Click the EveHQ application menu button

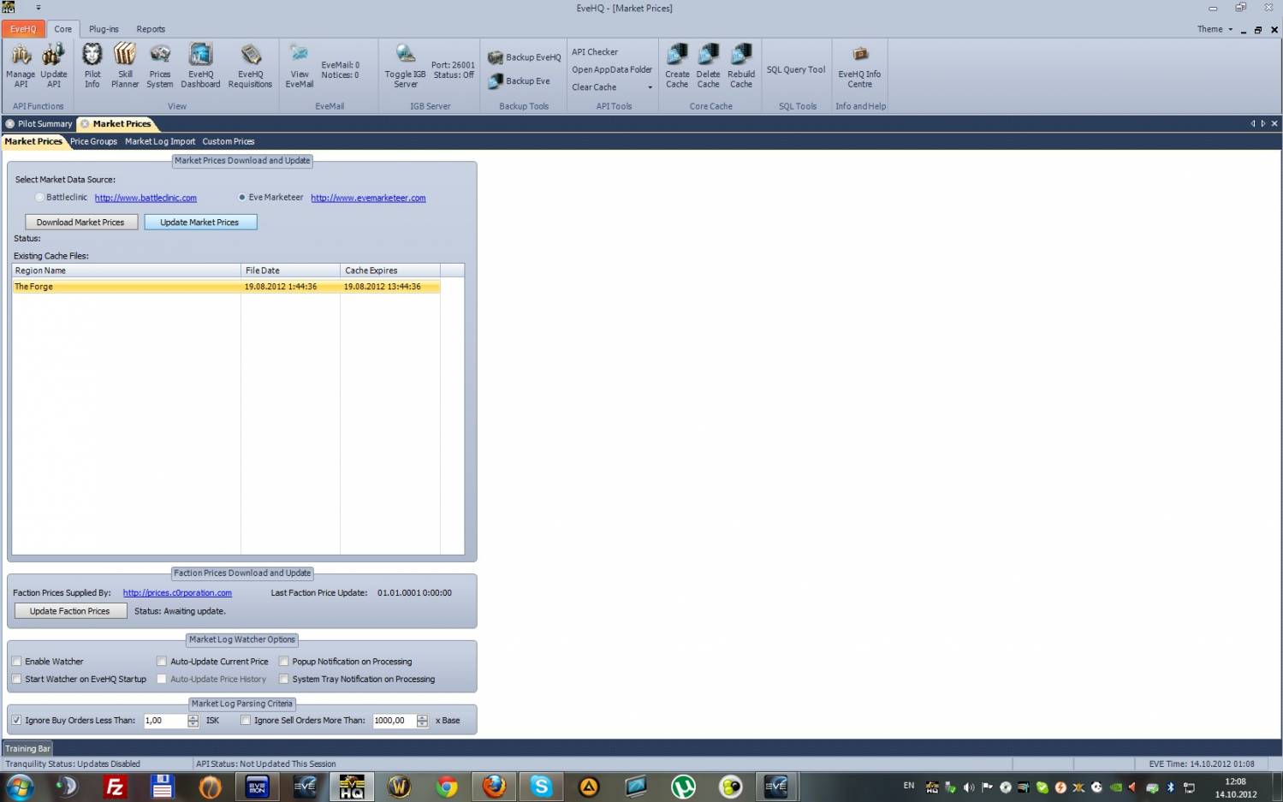pos(23,29)
